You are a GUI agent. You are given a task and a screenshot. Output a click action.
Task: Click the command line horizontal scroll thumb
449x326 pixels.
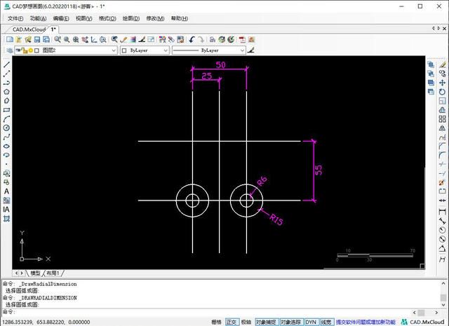[x=421, y=313]
